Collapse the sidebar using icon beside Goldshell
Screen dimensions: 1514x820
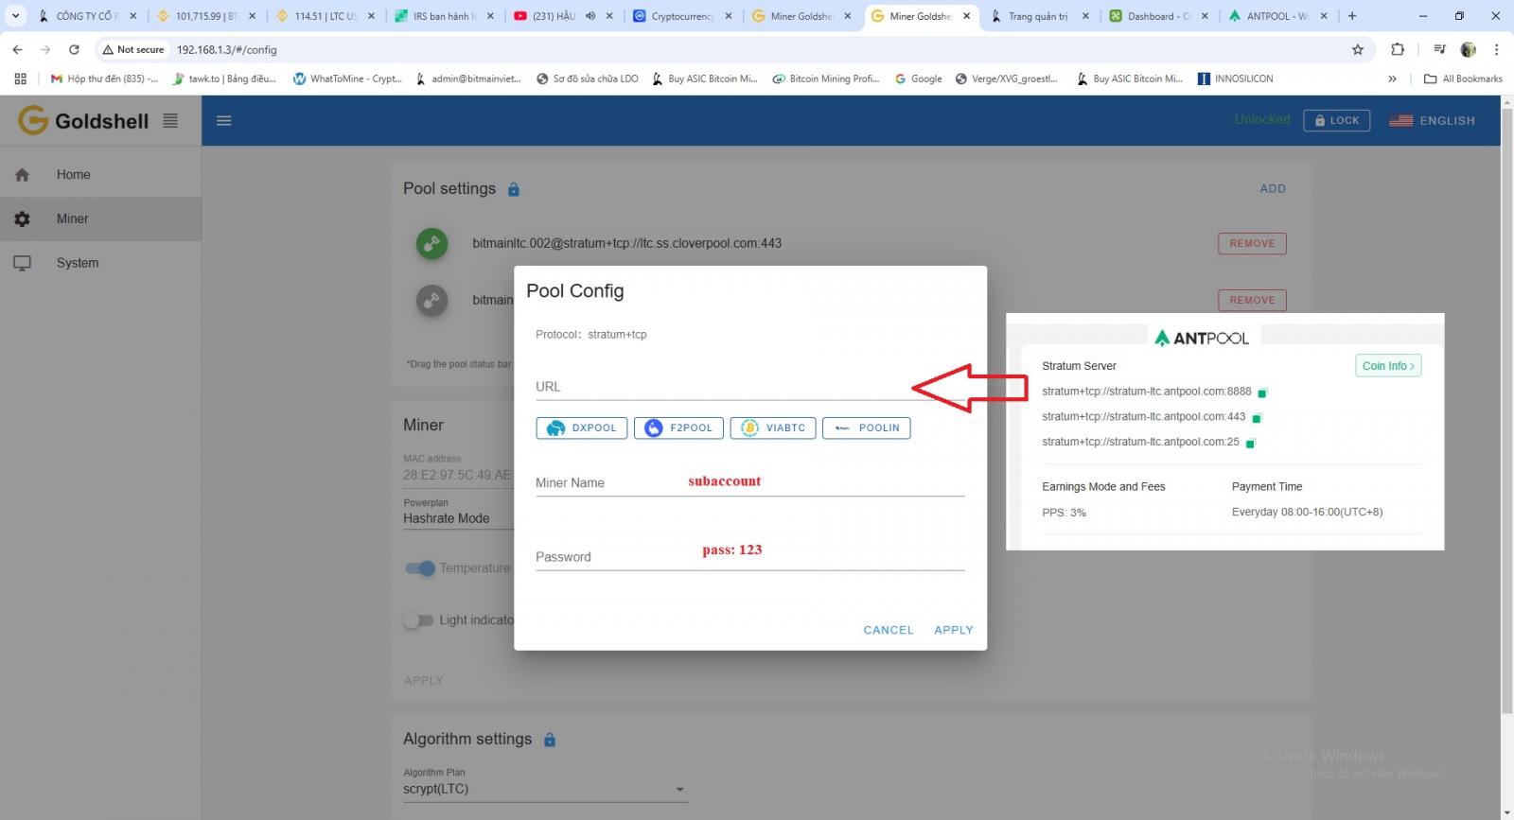170,120
